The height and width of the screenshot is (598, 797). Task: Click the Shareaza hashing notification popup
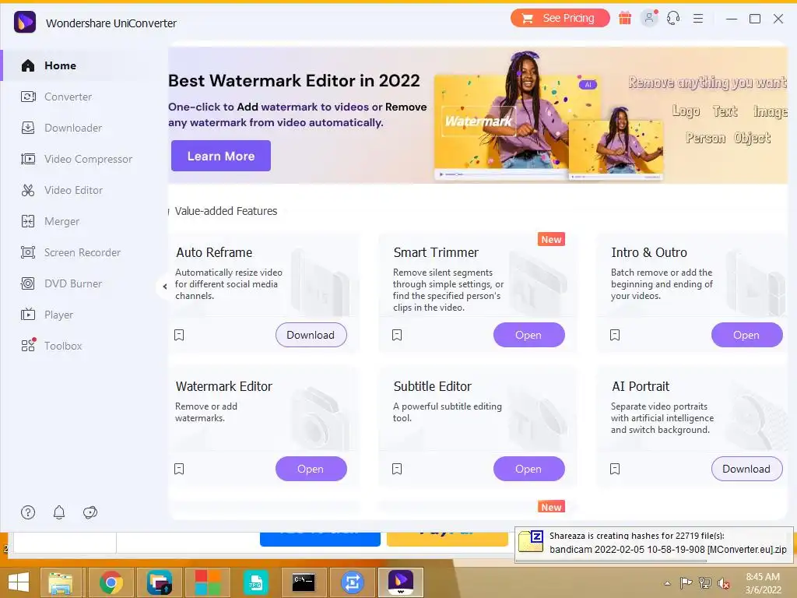(654, 544)
